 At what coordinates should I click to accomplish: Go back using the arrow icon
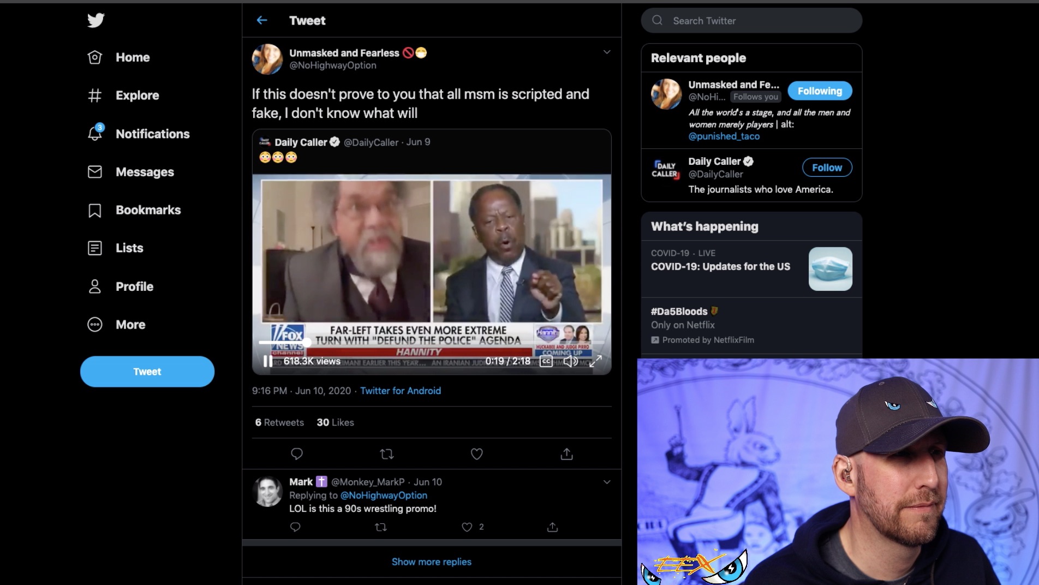(x=262, y=20)
